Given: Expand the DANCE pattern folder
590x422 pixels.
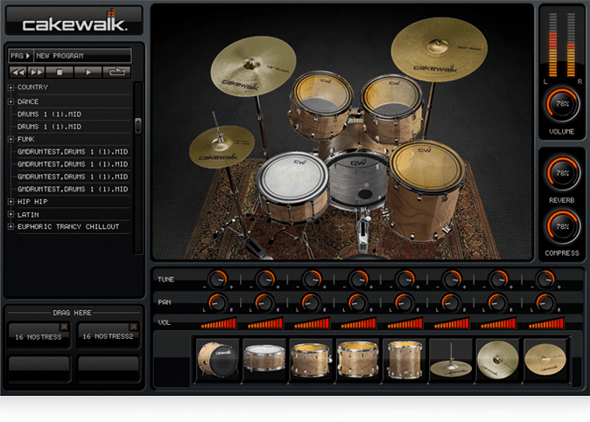Looking at the screenshot, I should (11, 101).
